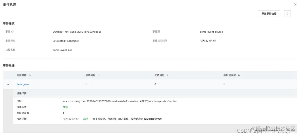This screenshot has height=136, width=300.
Task: Click event receive time 今天 22:54:57 at top
Action: [208, 41]
